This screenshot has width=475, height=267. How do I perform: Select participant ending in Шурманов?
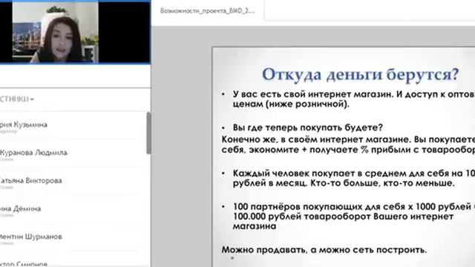point(31,237)
